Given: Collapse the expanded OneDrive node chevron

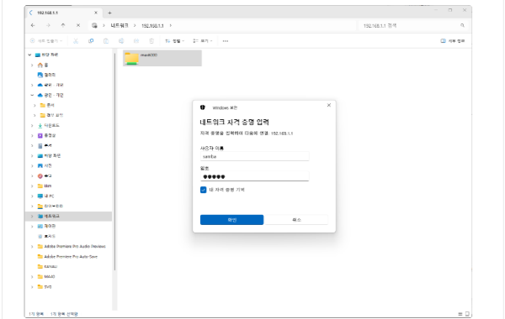Looking at the screenshot, I should pyautogui.click(x=32, y=95).
